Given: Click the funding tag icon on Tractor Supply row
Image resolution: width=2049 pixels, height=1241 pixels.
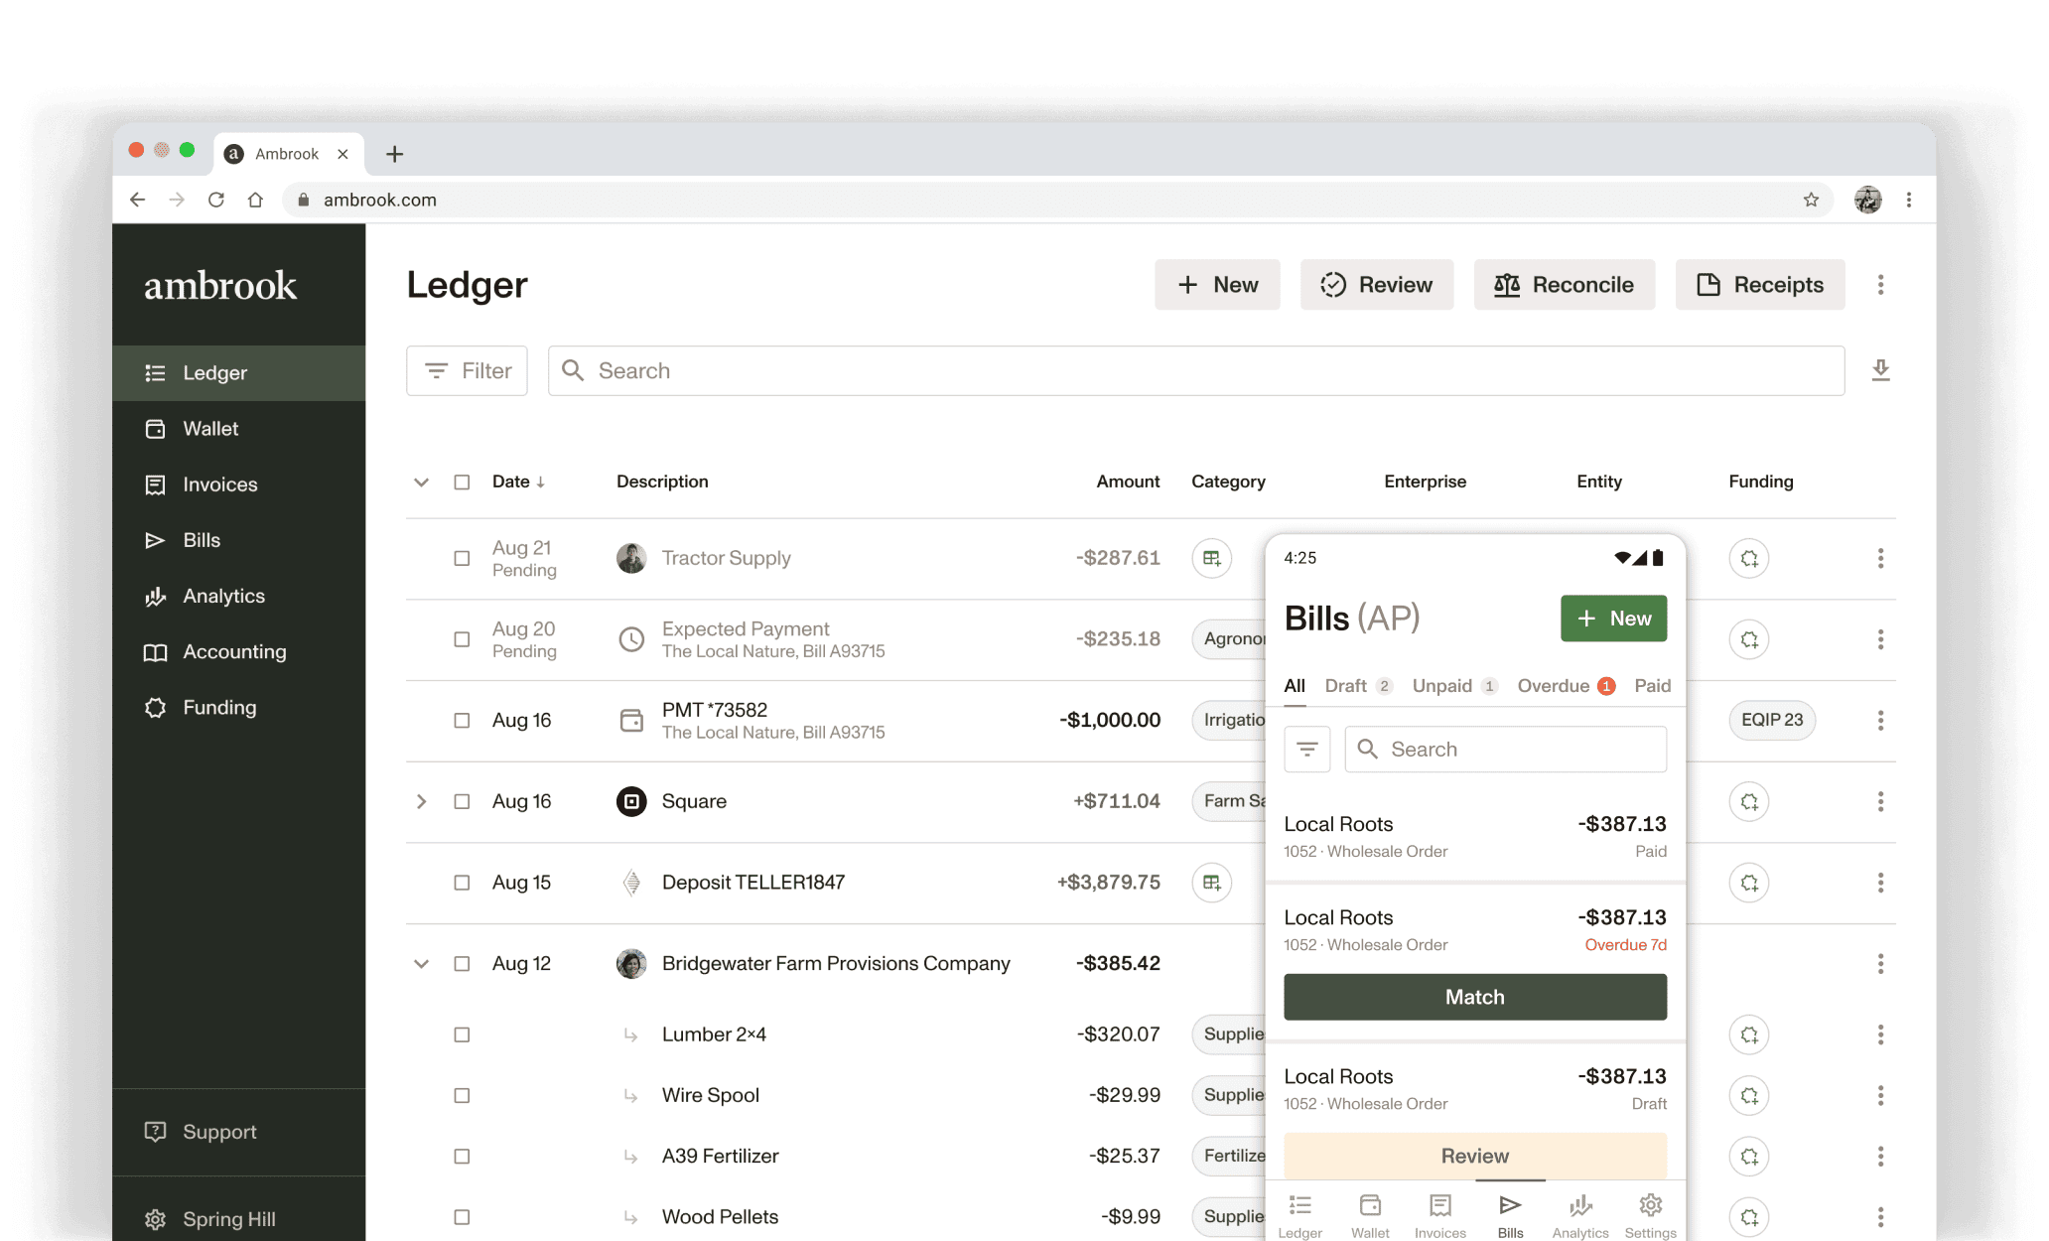Looking at the screenshot, I should pyautogui.click(x=1748, y=558).
